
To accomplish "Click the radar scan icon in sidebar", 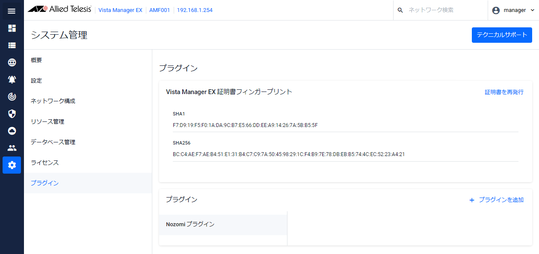I will tap(12, 97).
